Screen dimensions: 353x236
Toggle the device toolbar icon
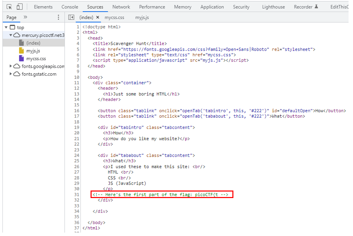(x=19, y=7)
